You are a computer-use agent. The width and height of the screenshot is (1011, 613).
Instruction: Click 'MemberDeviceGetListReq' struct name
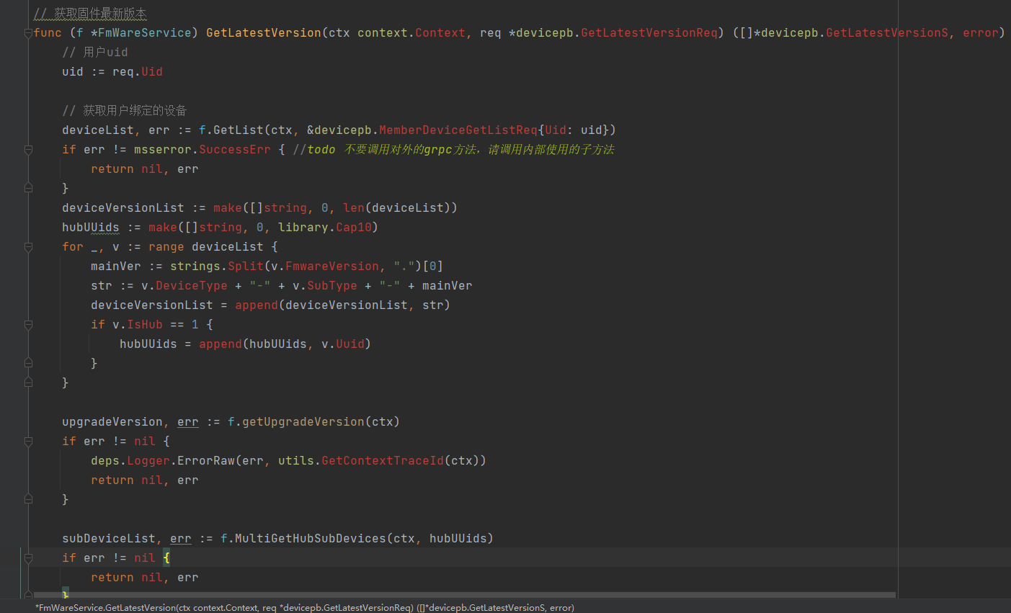tap(458, 130)
